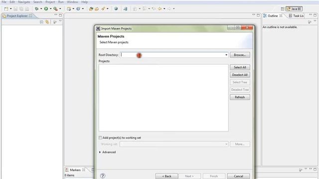319x179 pixels.
Task: Click the Open Type folder icon
Action: (x=91, y=9)
